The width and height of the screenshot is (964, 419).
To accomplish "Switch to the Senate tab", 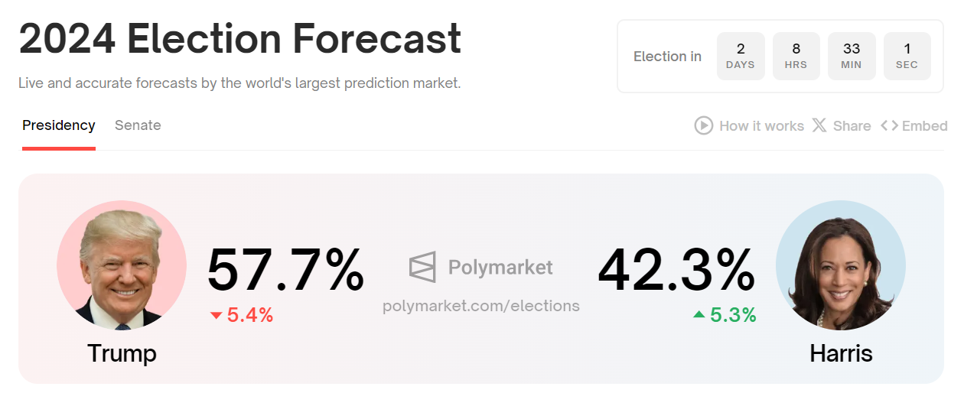I will (x=138, y=125).
